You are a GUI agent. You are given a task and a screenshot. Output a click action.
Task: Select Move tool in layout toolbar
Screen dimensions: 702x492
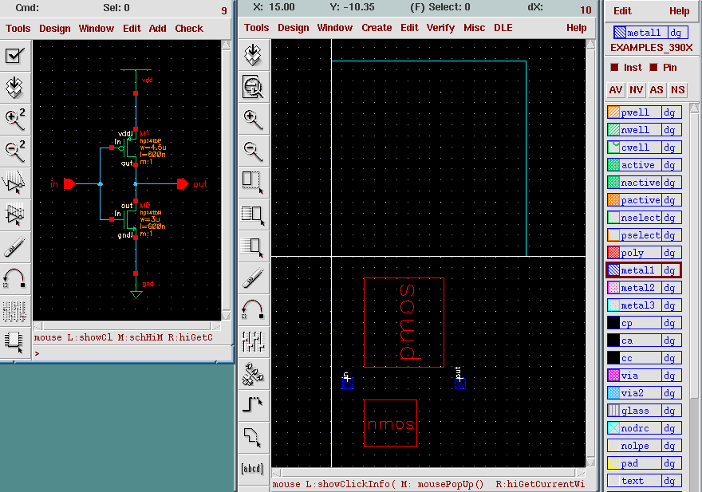coord(254,246)
